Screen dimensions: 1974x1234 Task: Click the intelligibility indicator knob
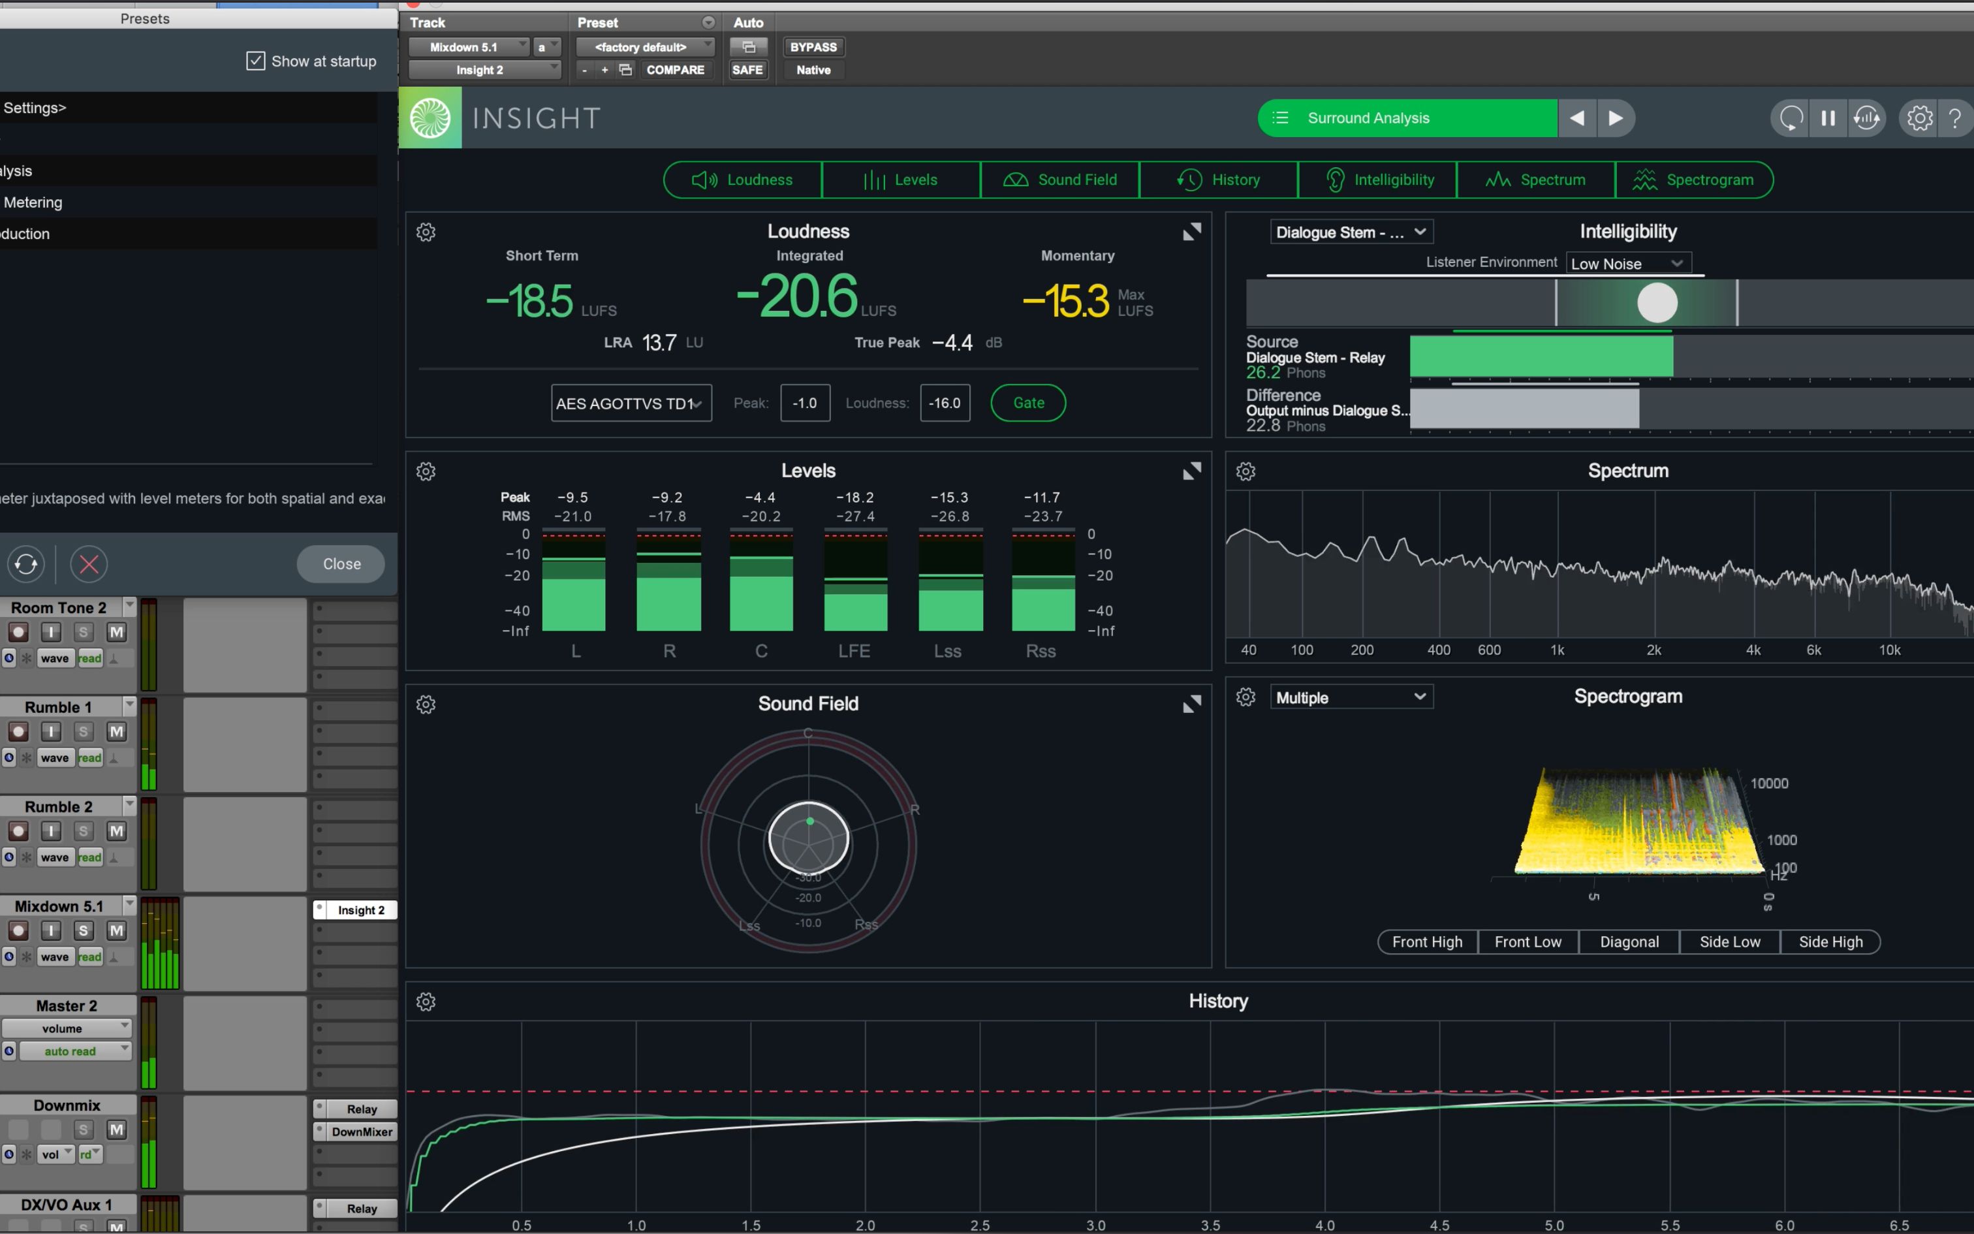click(x=1657, y=303)
